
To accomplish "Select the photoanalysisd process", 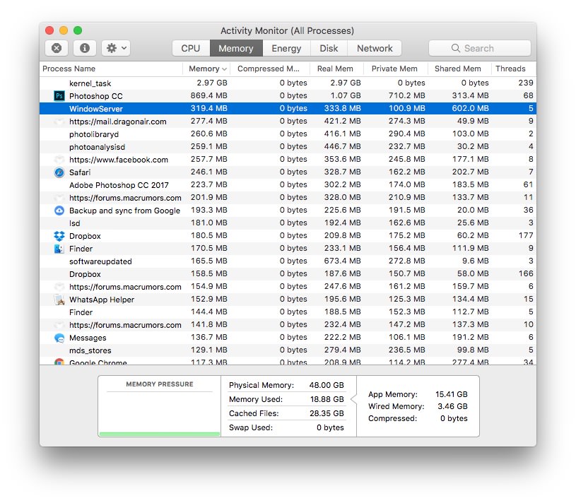I will [x=97, y=147].
